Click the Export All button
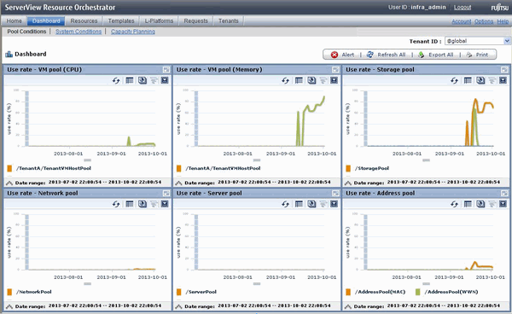512x314 pixels. (x=437, y=55)
